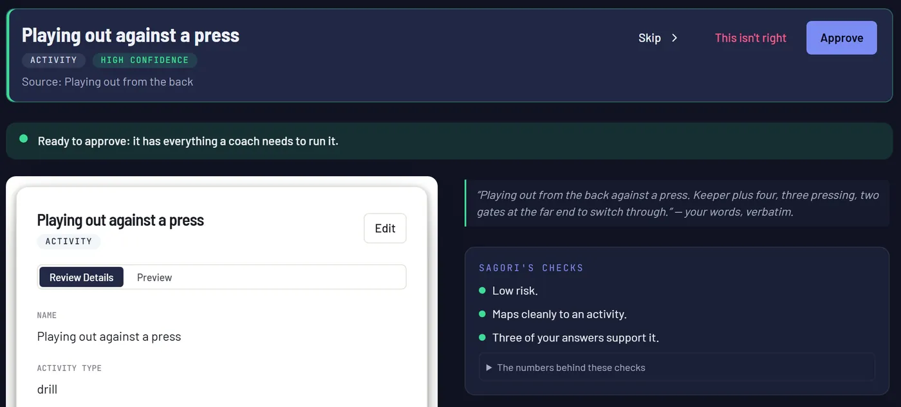Click the green dot beside 'Low risk.'

coord(483,291)
